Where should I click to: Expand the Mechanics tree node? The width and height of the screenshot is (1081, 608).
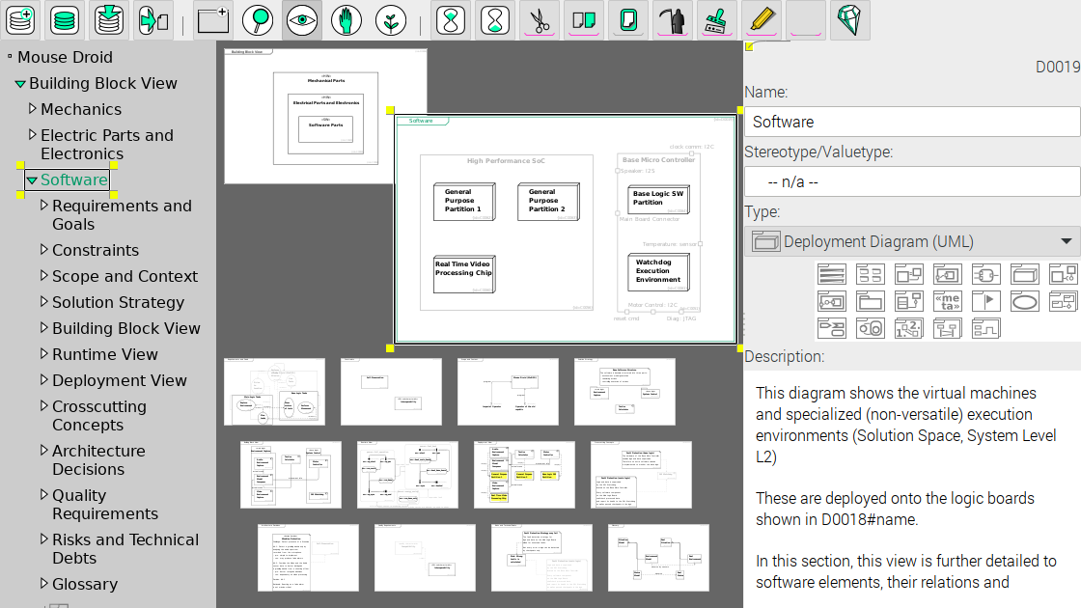point(33,109)
